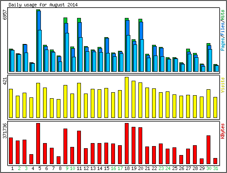This screenshot has width=227, height=173.
Task: Click the green day 30 label
Action: point(209,168)
